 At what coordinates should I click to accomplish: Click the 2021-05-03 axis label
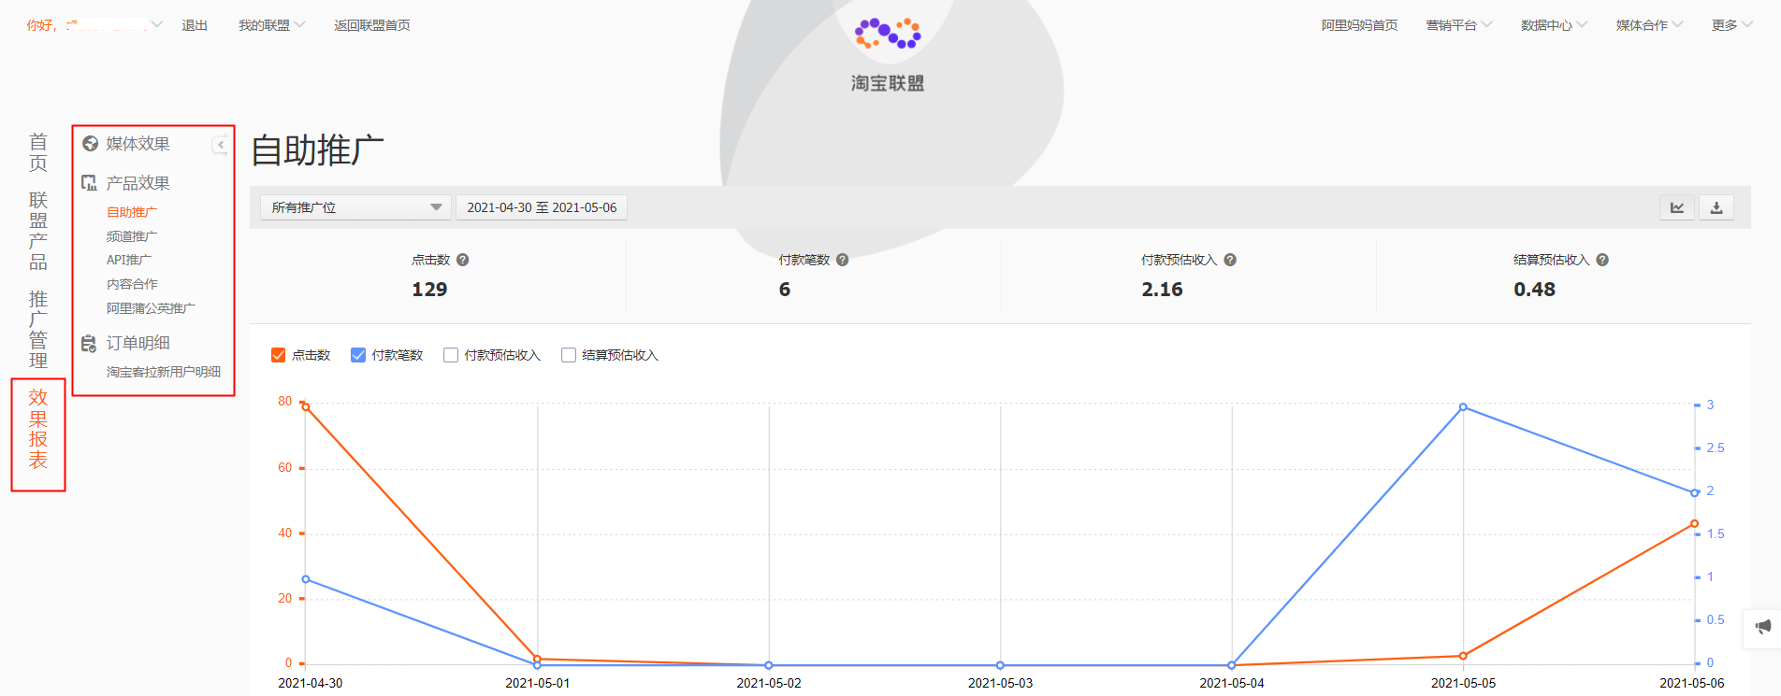coord(1000,683)
